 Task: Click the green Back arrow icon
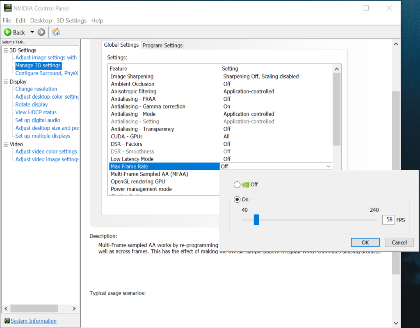pyautogui.click(x=8, y=32)
